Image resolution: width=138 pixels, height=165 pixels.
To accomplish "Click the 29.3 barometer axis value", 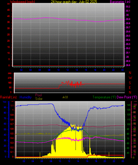I will coord(128,44).
